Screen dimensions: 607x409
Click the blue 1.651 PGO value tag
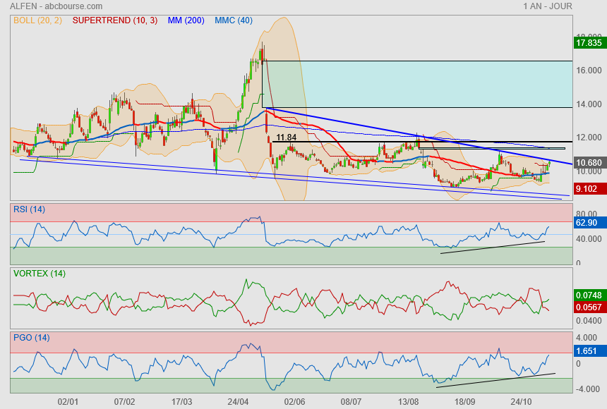(587, 350)
